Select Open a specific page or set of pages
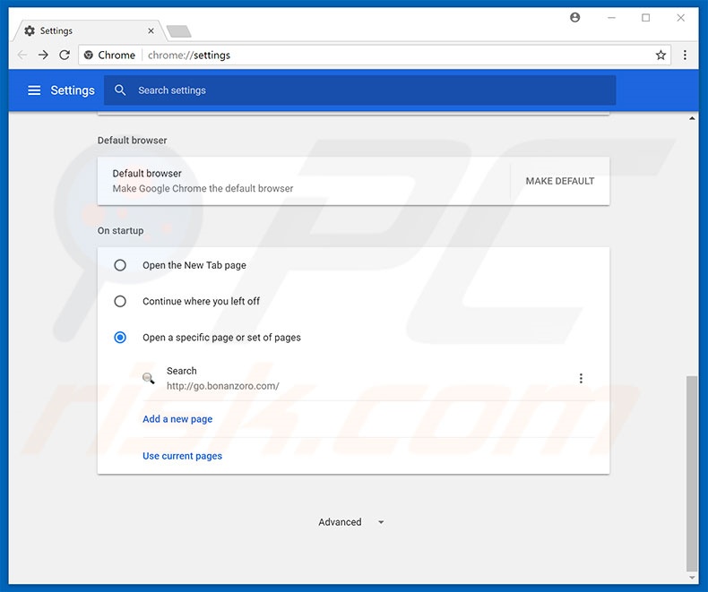Image resolution: width=708 pixels, height=592 pixels. tap(120, 338)
